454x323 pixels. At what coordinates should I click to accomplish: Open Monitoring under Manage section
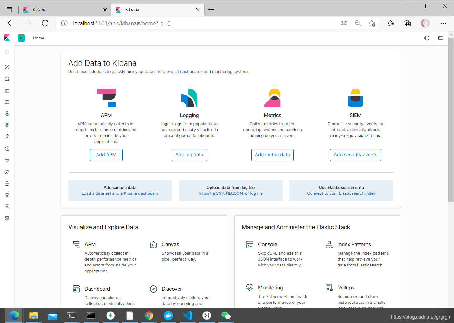(x=270, y=288)
